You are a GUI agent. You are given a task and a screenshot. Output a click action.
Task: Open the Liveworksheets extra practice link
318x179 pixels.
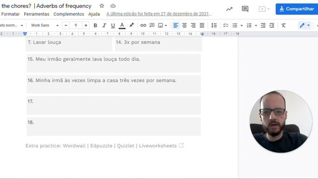point(158,146)
